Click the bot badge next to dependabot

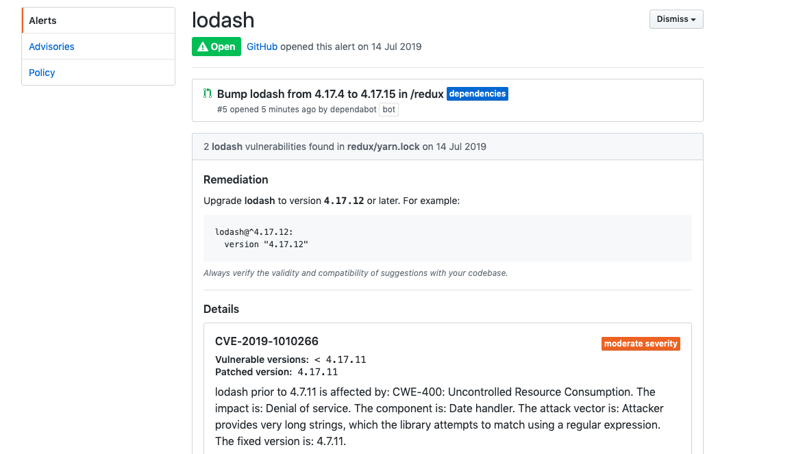point(388,110)
